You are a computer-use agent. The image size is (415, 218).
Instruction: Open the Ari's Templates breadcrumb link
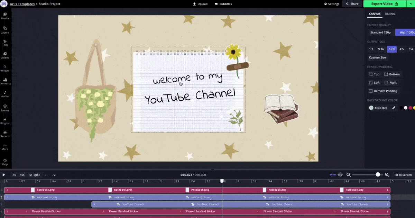[22, 4]
